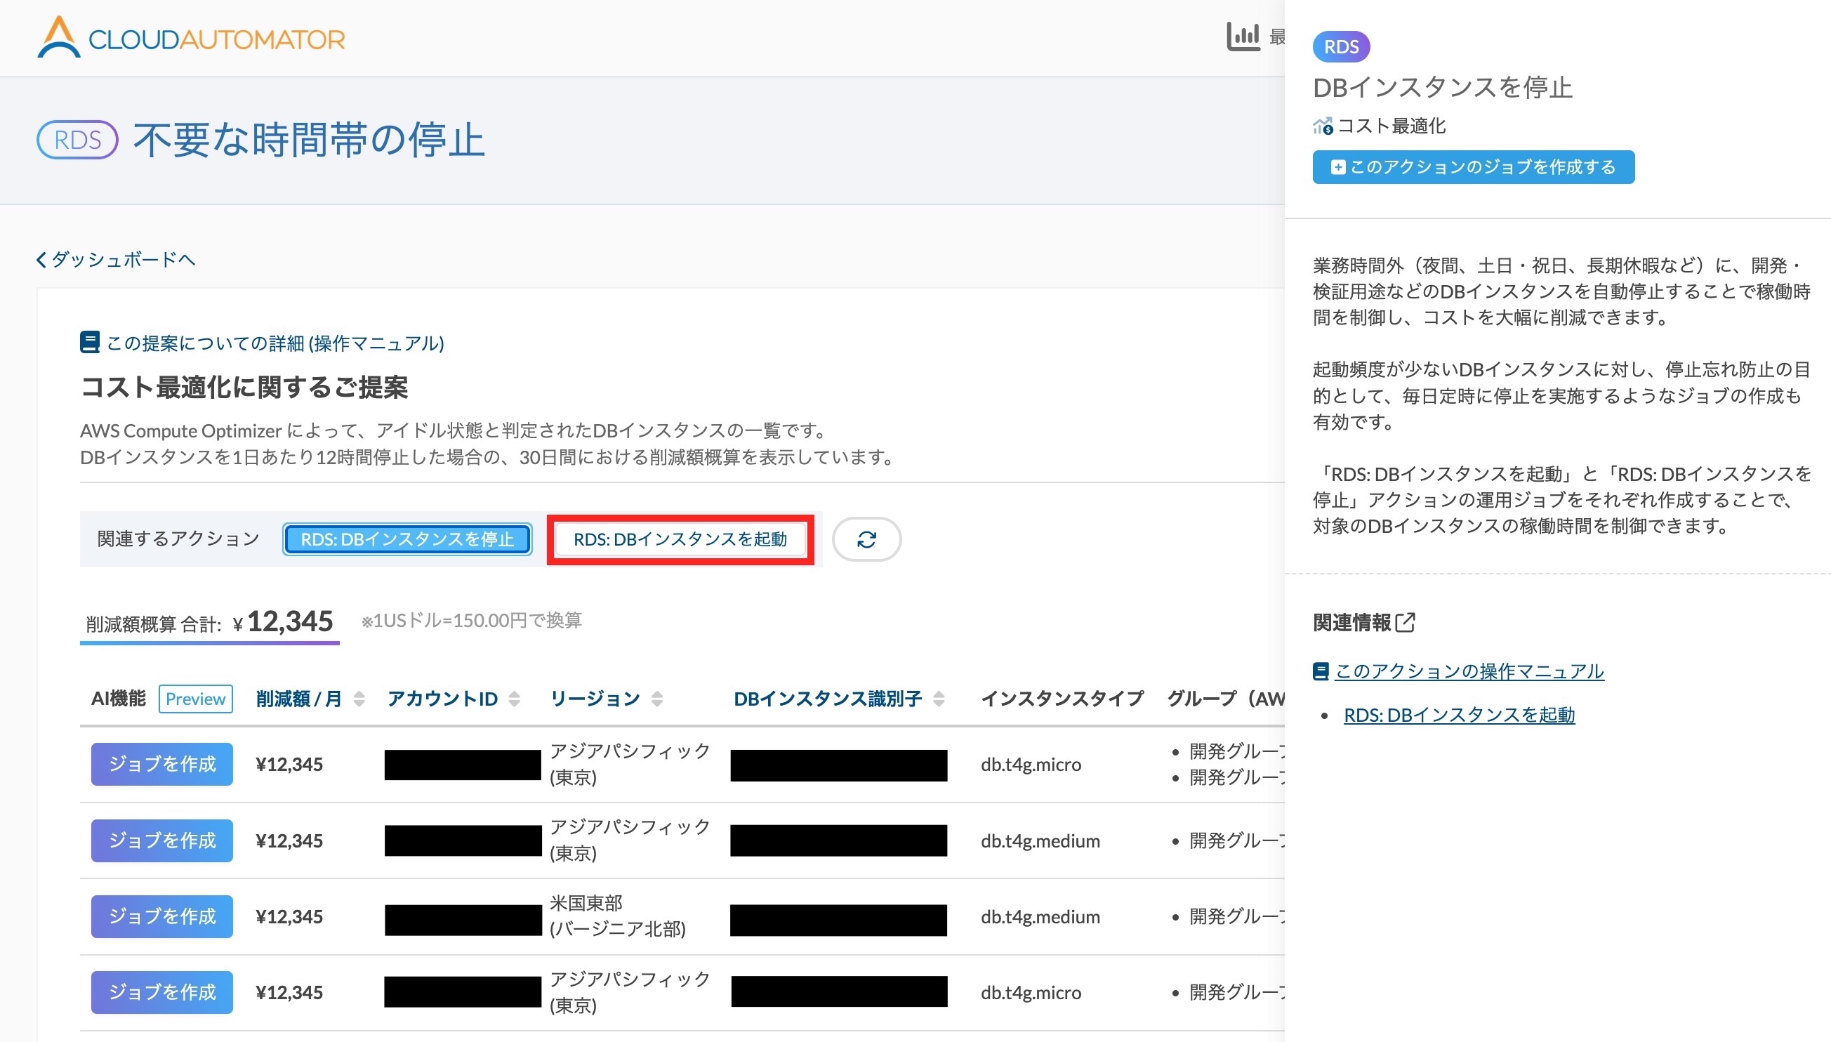Click the book icon beside このアクションの操作マニュアル
The height and width of the screenshot is (1042, 1831).
click(x=1321, y=671)
